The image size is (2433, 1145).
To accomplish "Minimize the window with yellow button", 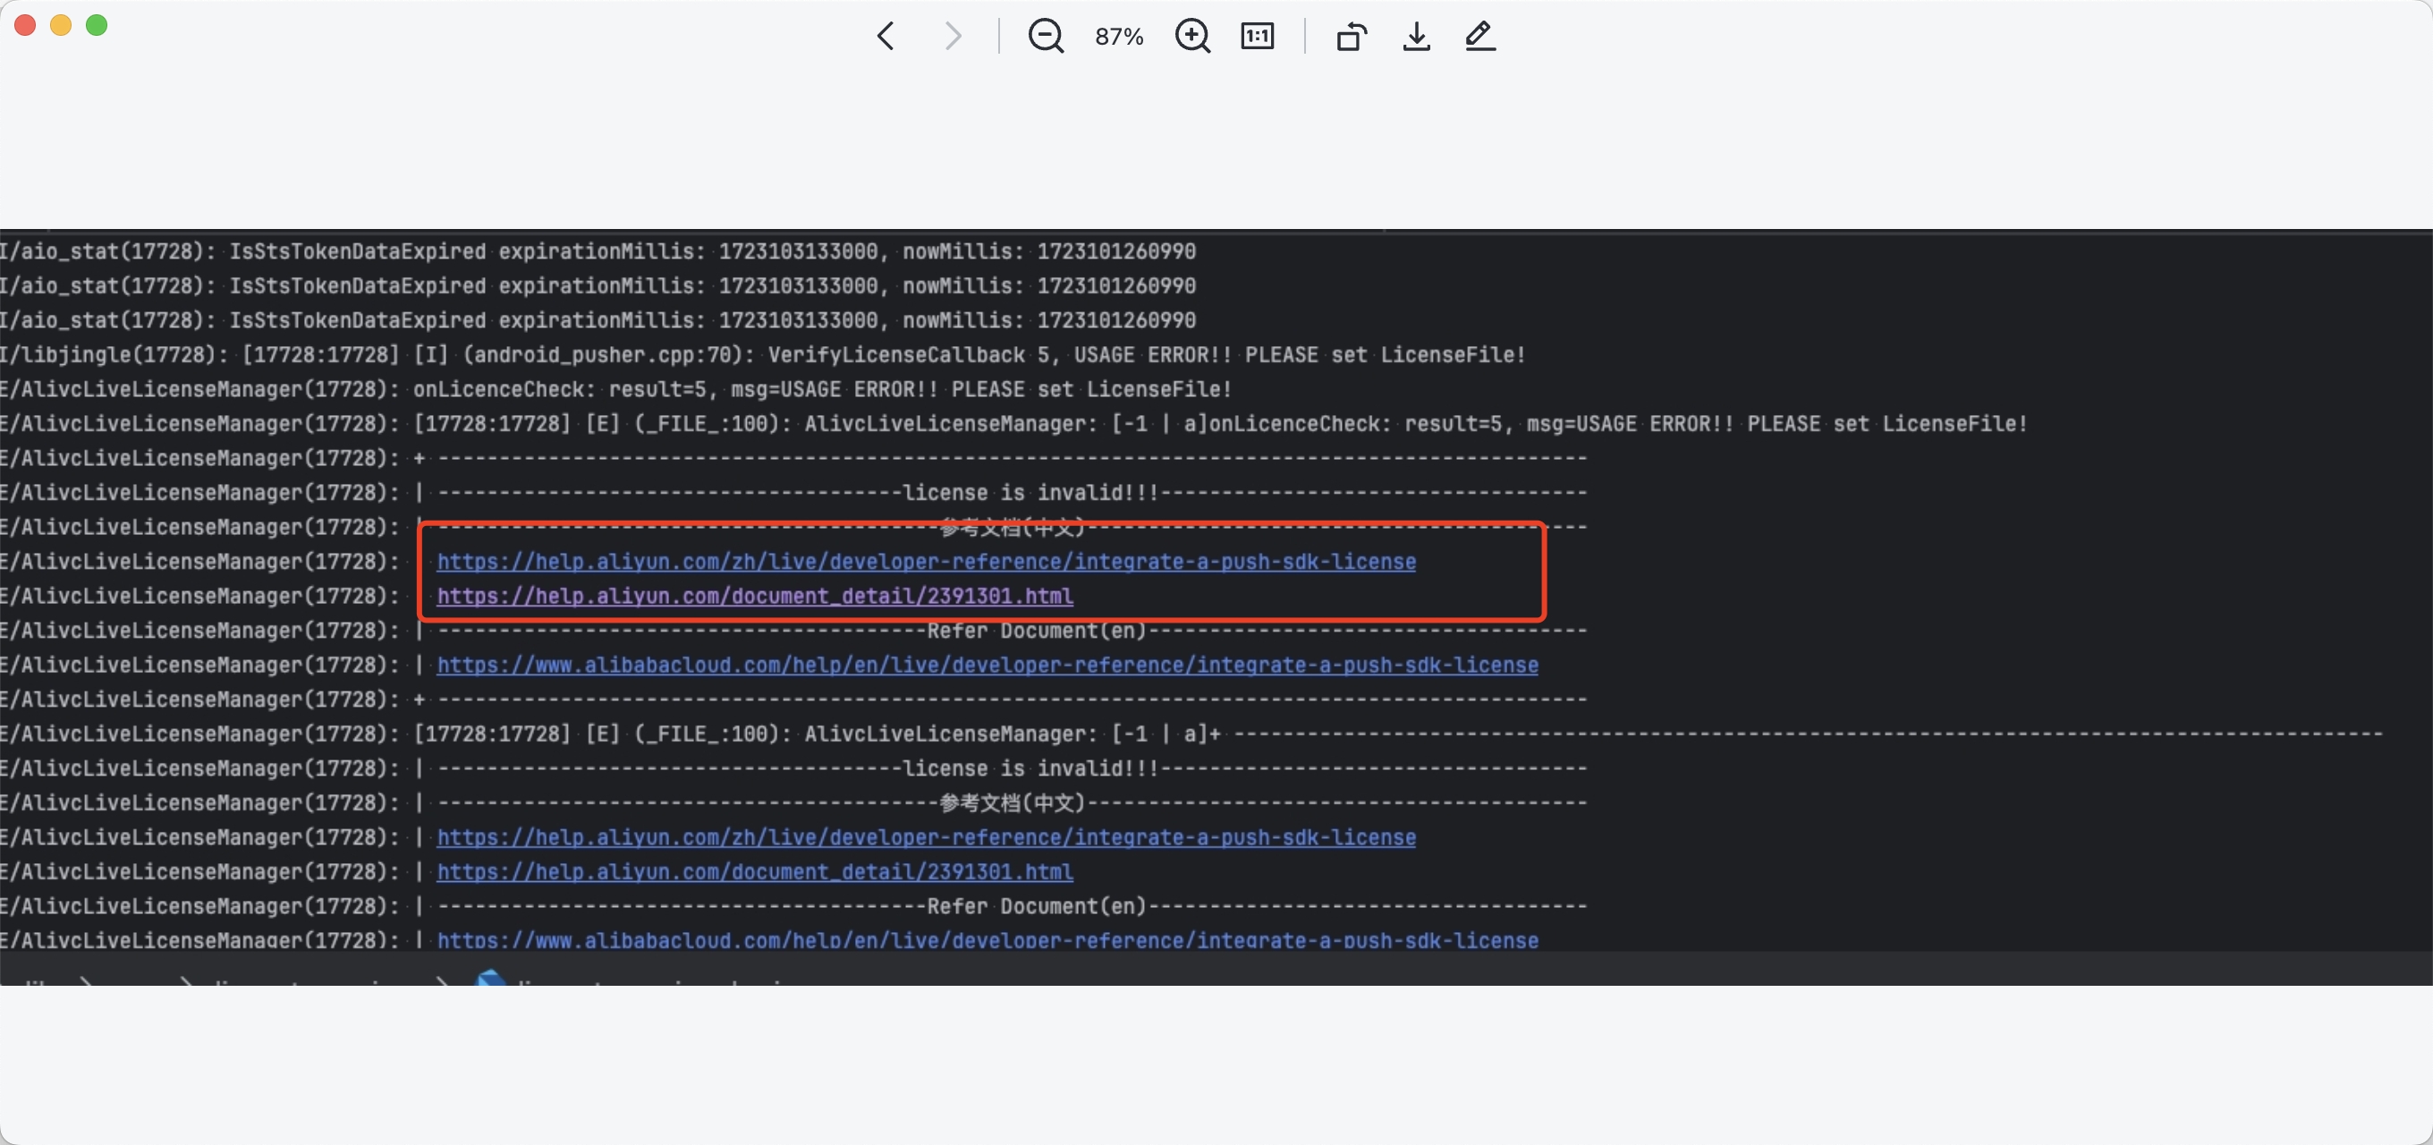I will [x=62, y=24].
